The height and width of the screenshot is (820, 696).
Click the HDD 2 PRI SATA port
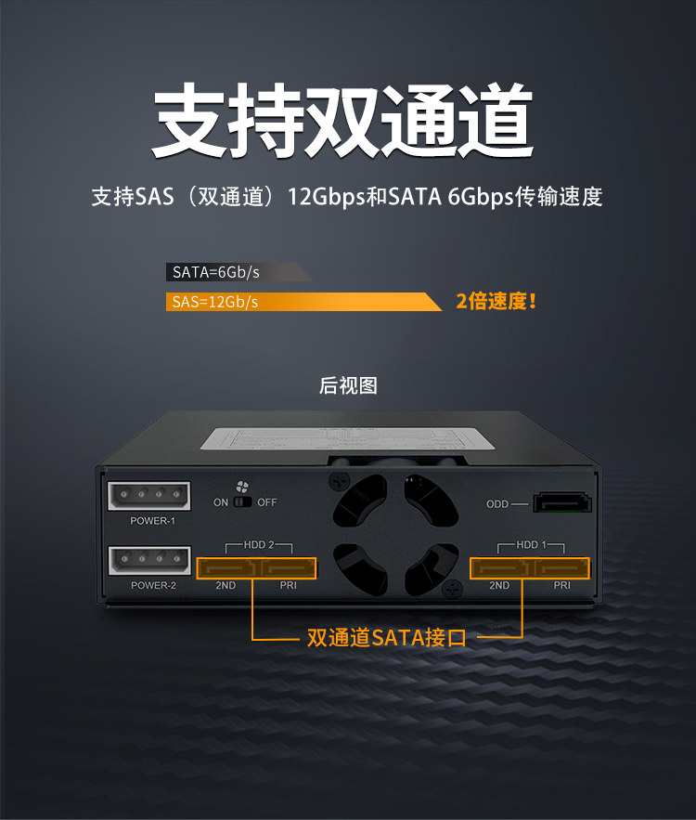coord(288,568)
